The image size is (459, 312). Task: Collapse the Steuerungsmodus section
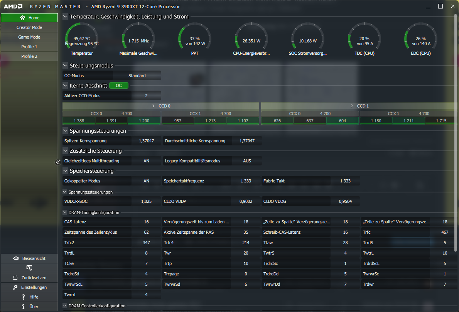pos(65,66)
